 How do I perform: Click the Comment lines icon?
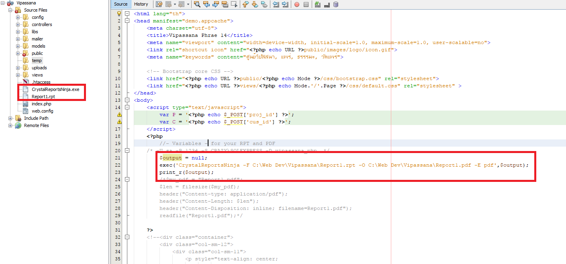318,4
